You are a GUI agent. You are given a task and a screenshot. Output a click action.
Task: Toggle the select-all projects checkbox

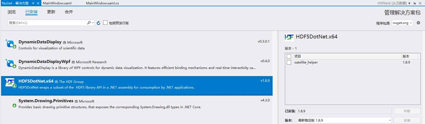click(x=289, y=56)
